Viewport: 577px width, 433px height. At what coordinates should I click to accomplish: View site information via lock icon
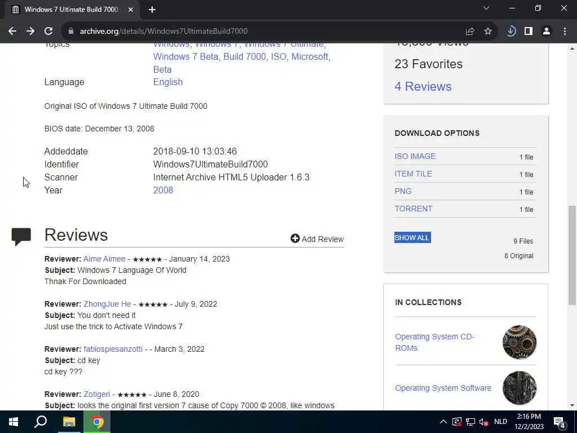tap(71, 32)
